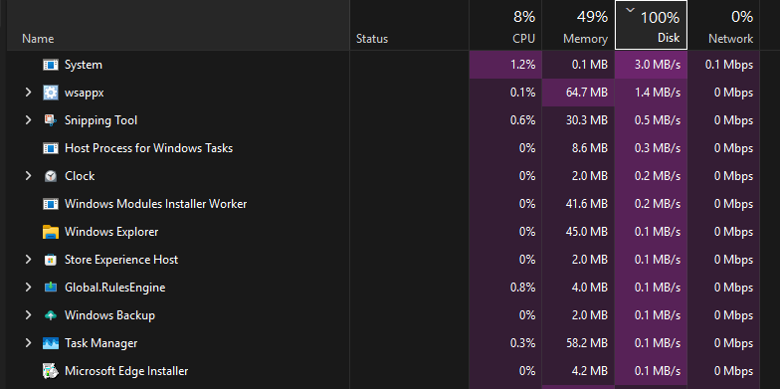This screenshot has width=780, height=389.
Task: Click the System process icon
Action: [51, 65]
